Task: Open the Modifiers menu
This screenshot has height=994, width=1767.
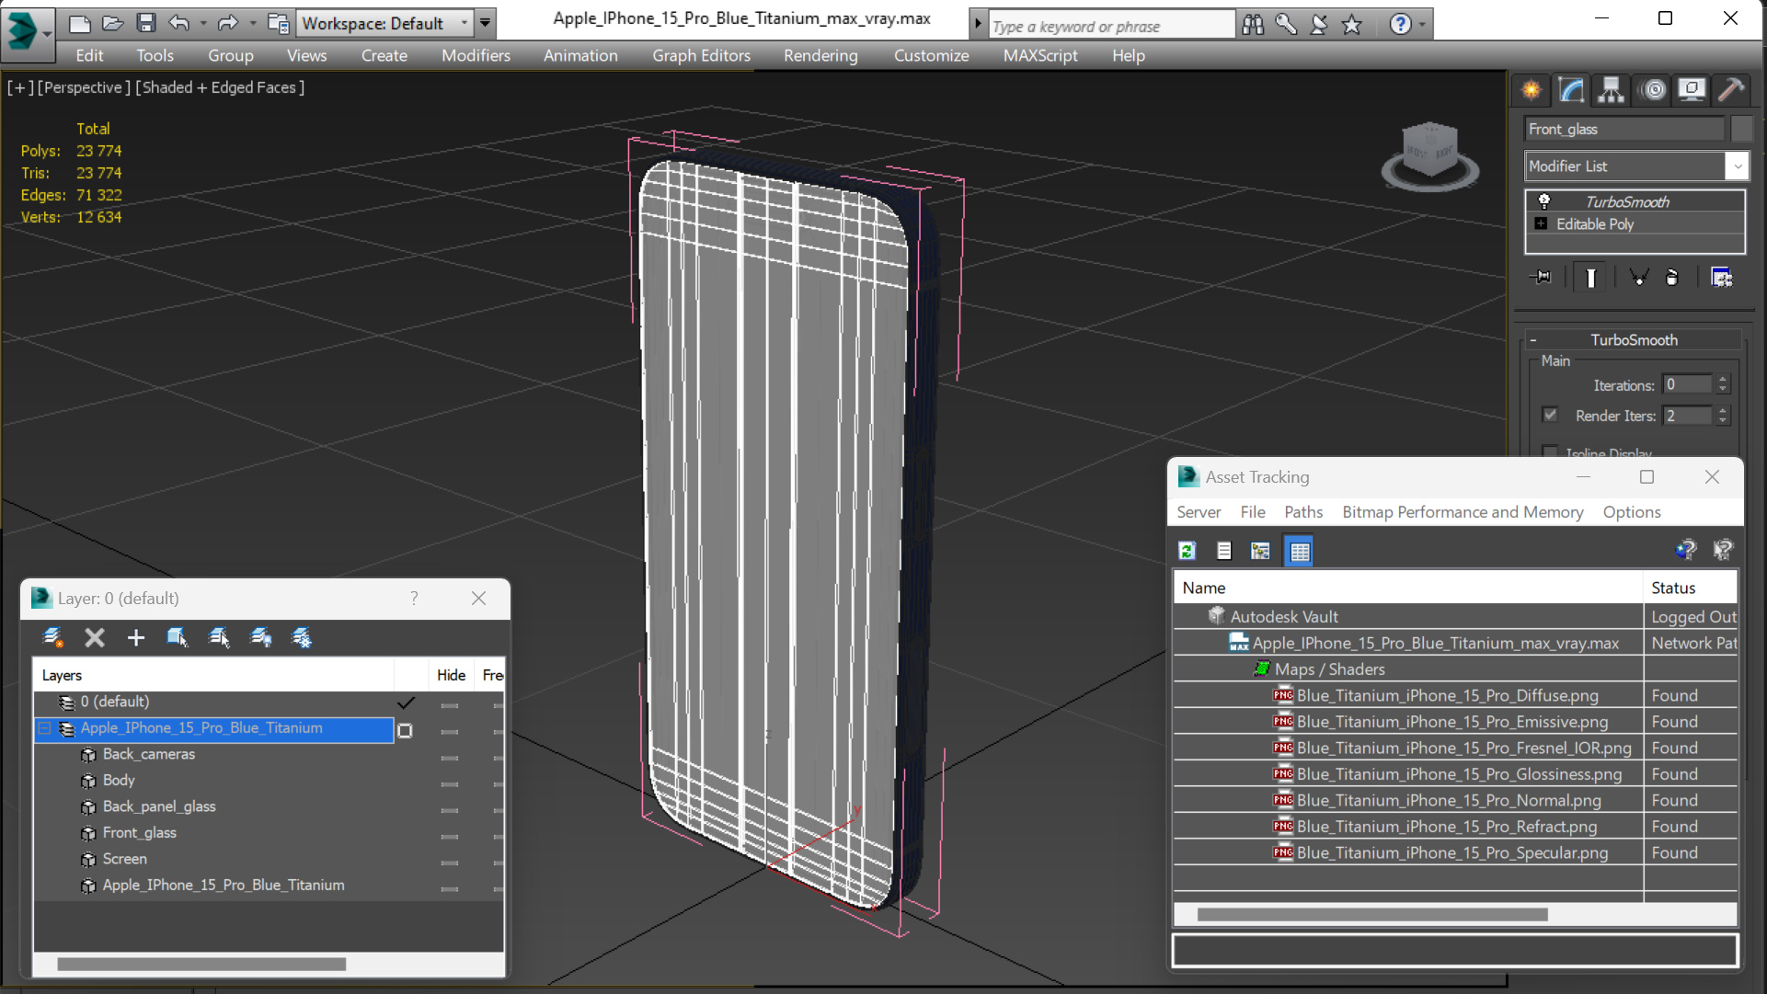Action: pos(476,55)
